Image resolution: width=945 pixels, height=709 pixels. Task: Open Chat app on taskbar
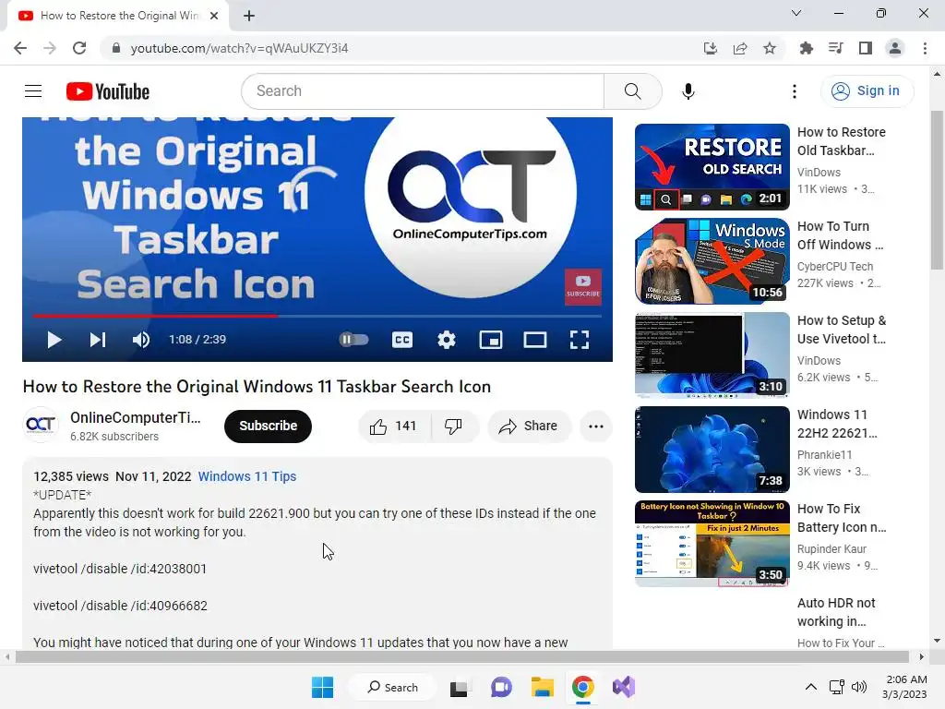coord(501,687)
